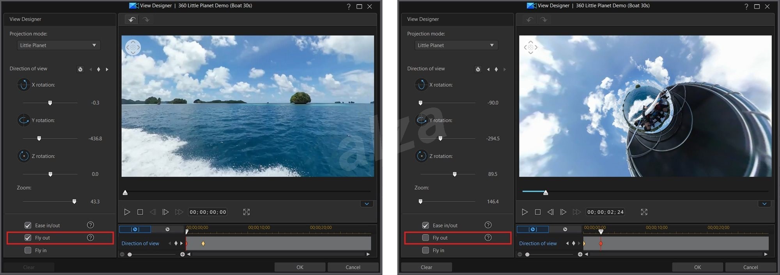The width and height of the screenshot is (780, 275).
Task: Reset Direction of view in the left window
Action: point(80,69)
